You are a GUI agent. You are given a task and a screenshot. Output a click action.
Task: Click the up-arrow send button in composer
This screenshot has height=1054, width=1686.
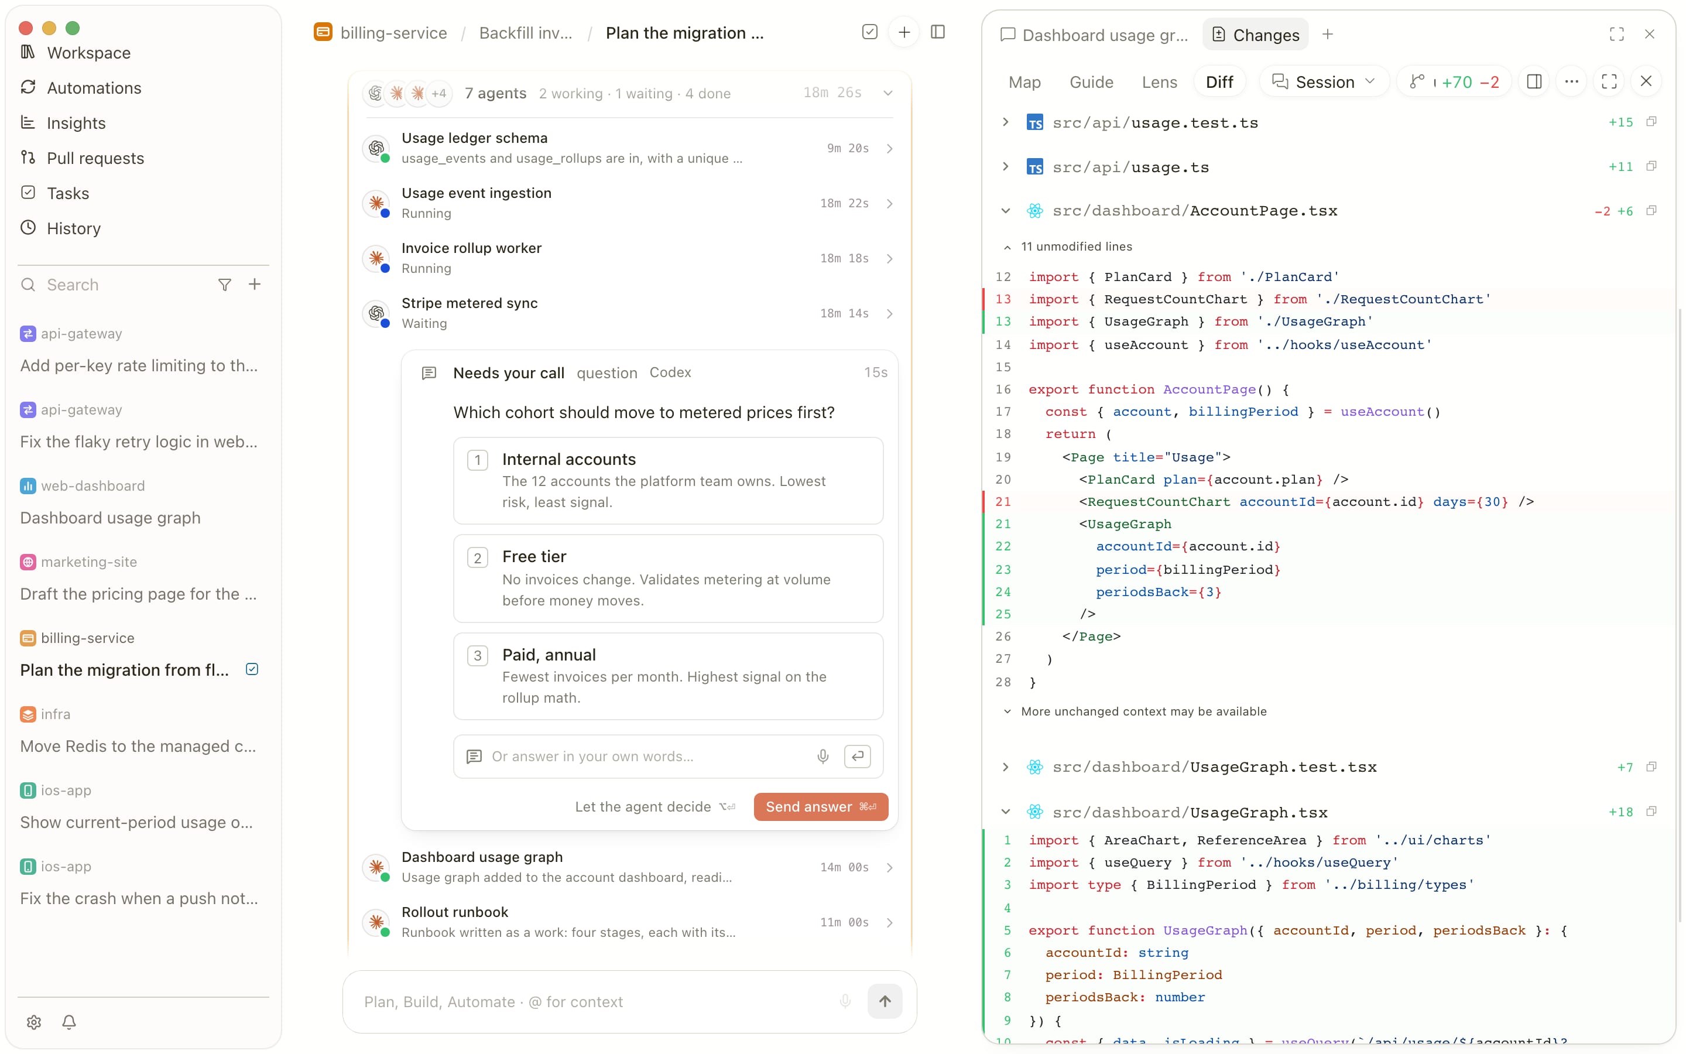885,1002
